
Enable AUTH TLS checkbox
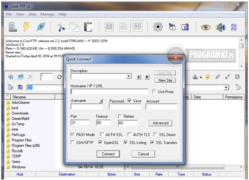tap(130, 135)
